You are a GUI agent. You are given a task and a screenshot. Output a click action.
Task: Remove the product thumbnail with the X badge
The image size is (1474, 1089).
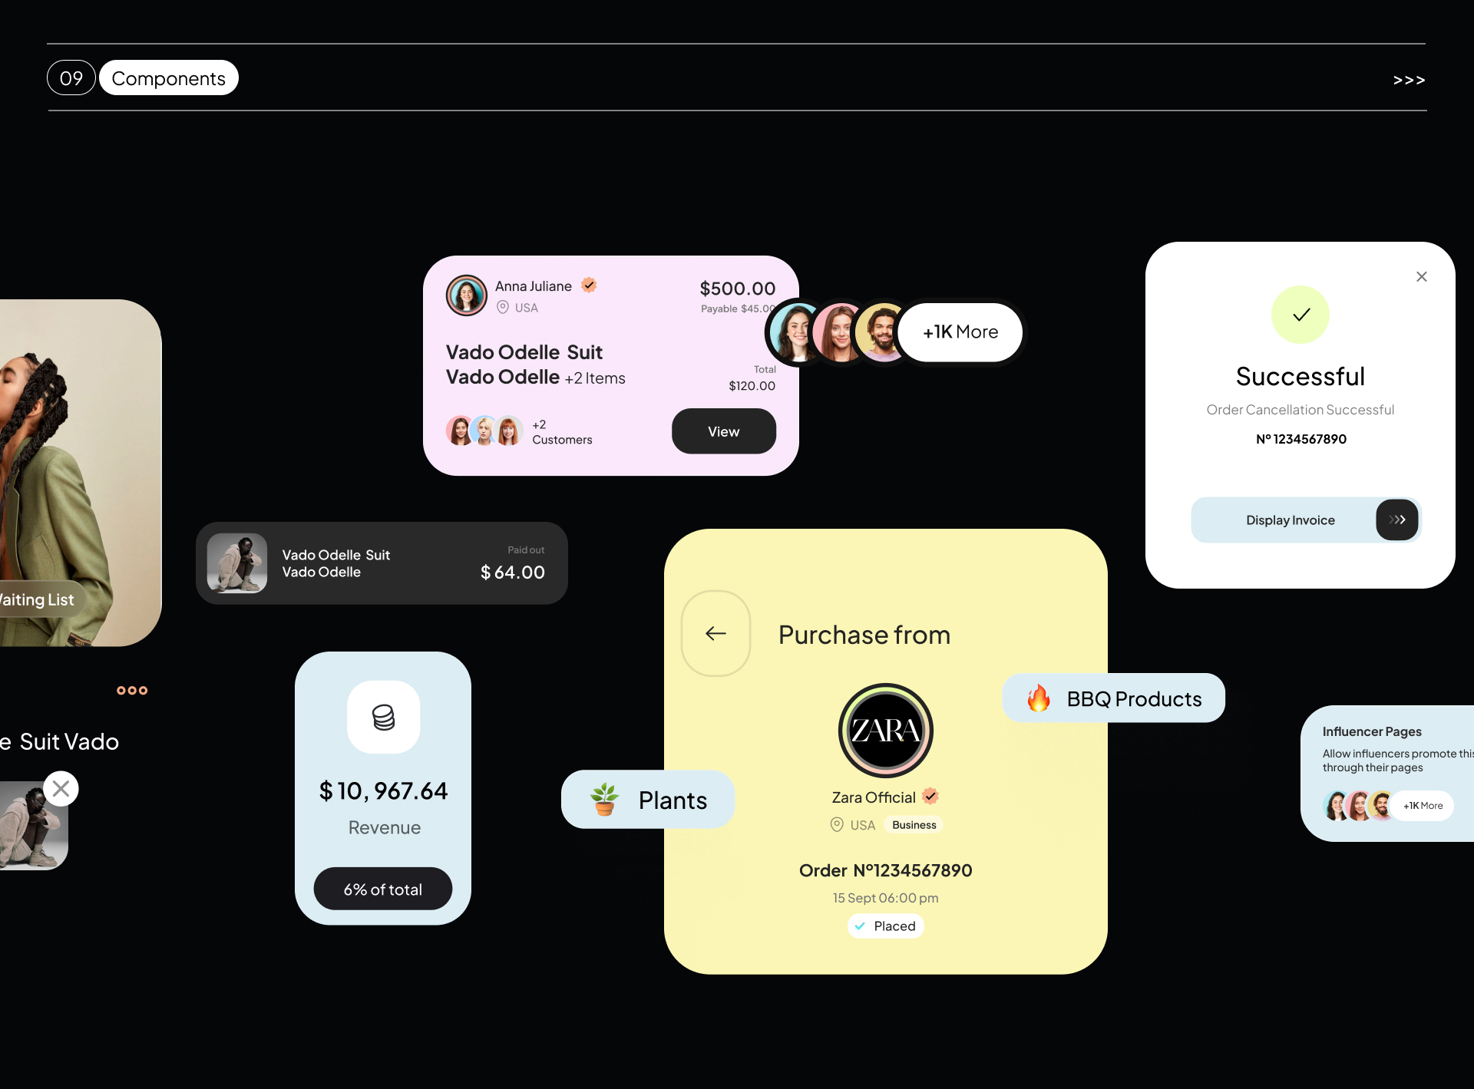(61, 788)
